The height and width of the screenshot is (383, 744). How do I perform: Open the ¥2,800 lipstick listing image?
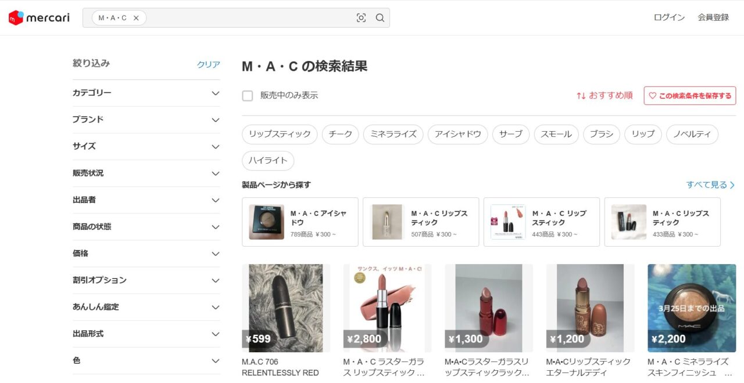[x=387, y=308]
